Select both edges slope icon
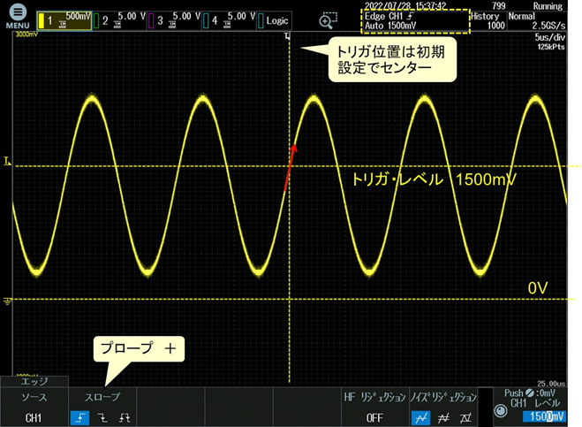The height and width of the screenshot is (427, 582). click(x=125, y=418)
